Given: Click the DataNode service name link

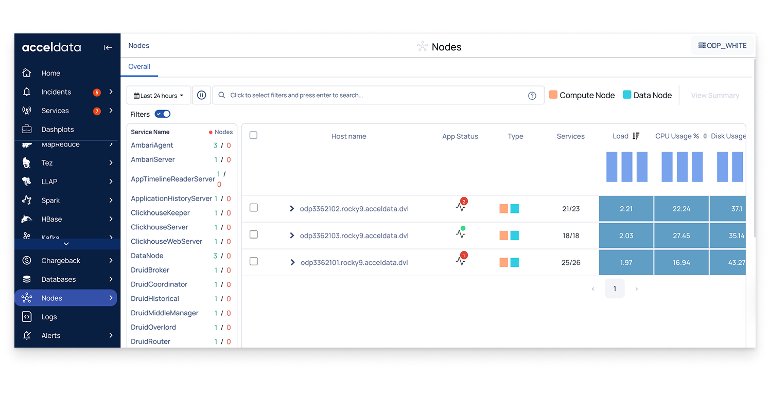Looking at the screenshot, I should pos(147,256).
